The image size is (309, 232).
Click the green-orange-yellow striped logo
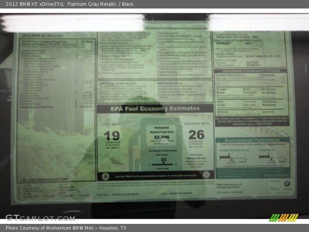coord(284,218)
